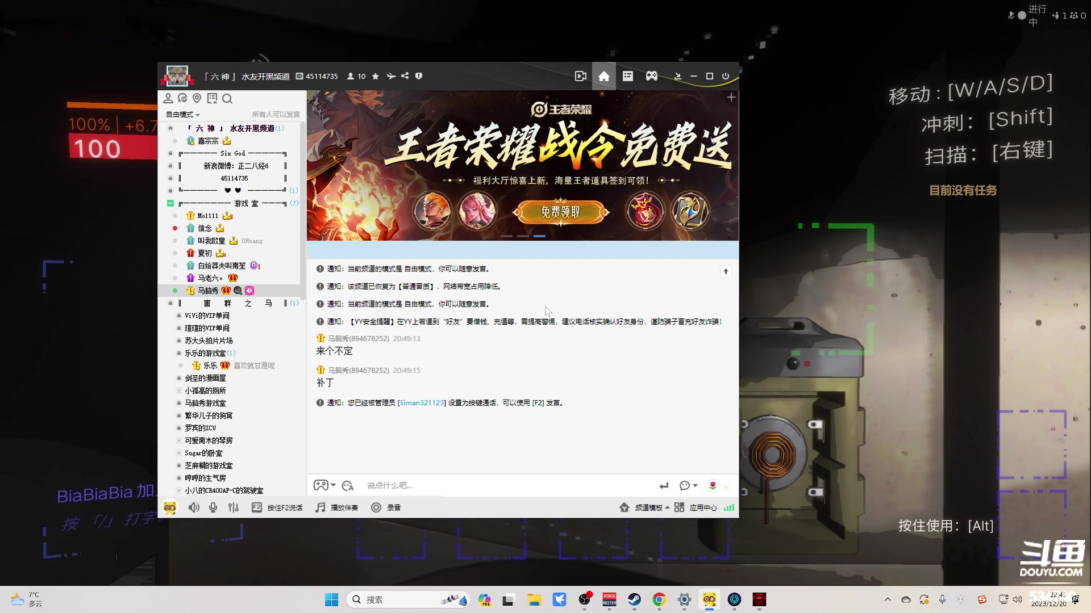Toggle recording with 录音 button
This screenshot has width=1091, height=613.
pos(386,507)
